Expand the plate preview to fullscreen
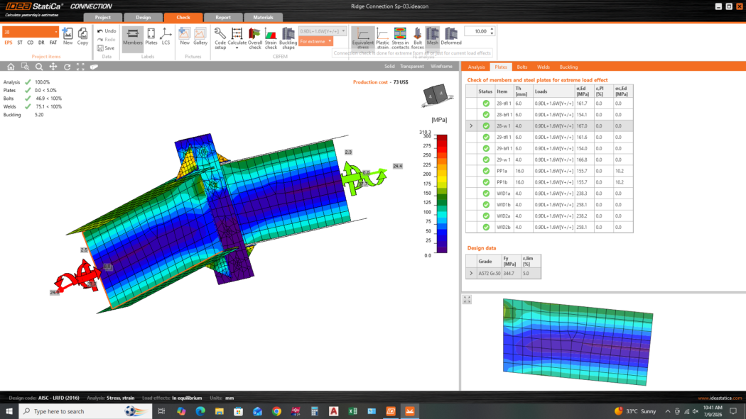Viewport: 746px width, 419px height. click(x=467, y=299)
